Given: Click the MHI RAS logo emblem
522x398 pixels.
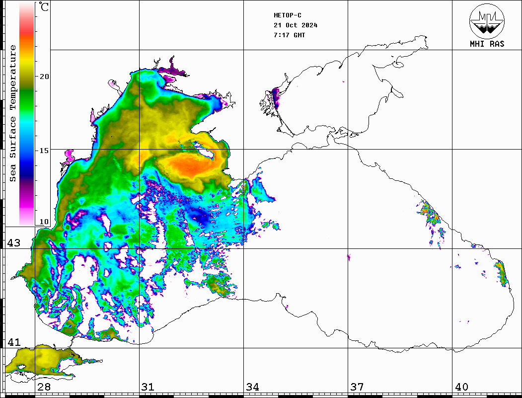Looking at the screenshot, I should click(487, 21).
